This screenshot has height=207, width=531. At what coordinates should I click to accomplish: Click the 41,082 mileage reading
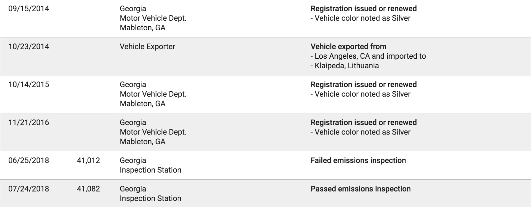(88, 189)
